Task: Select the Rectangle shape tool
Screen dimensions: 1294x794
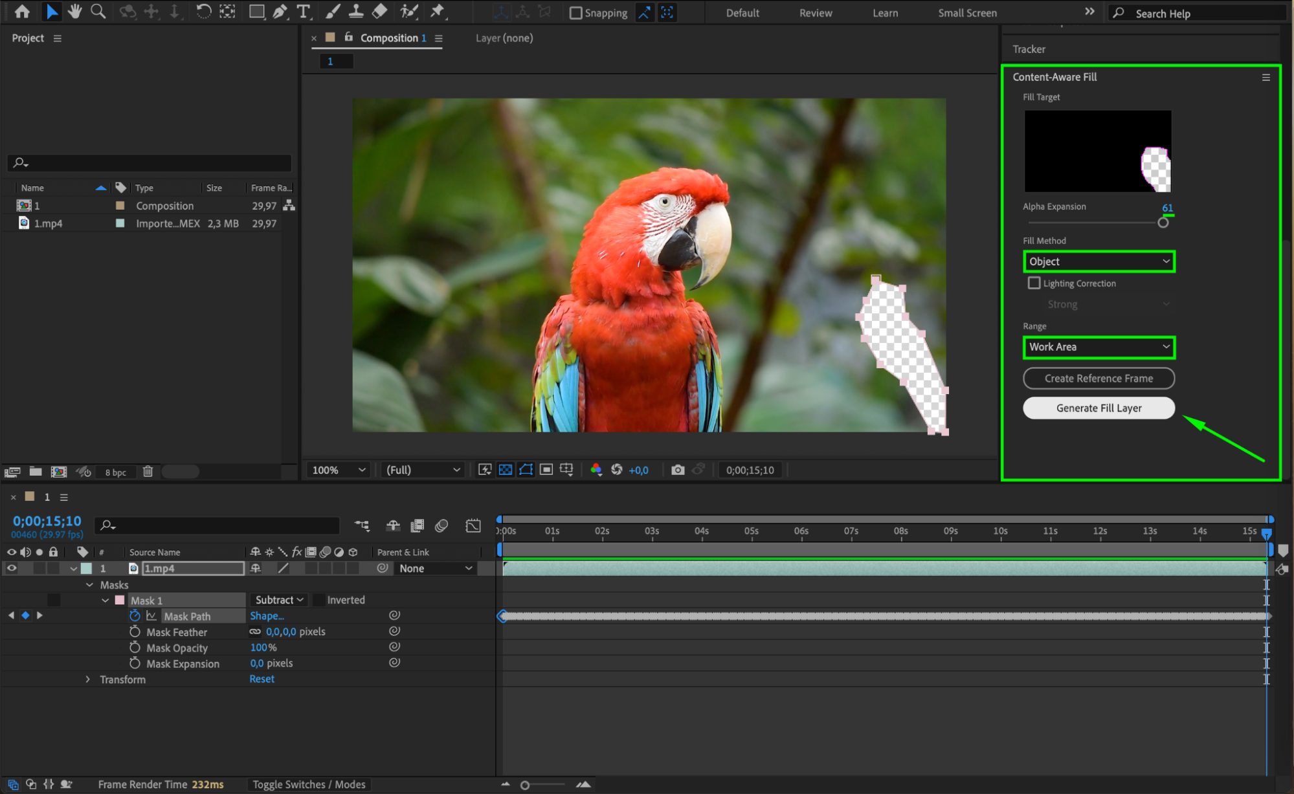Action: pyautogui.click(x=256, y=11)
